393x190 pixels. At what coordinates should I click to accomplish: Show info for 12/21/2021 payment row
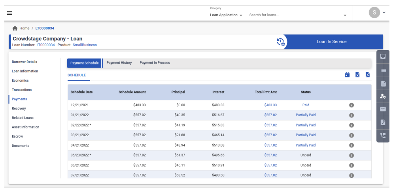pos(351,105)
